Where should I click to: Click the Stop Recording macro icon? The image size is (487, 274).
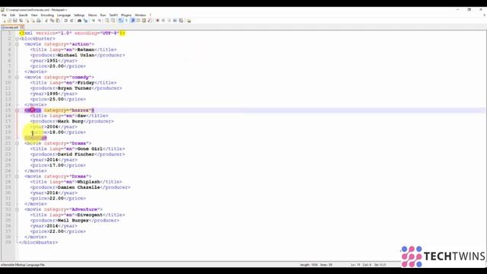pos(164,21)
